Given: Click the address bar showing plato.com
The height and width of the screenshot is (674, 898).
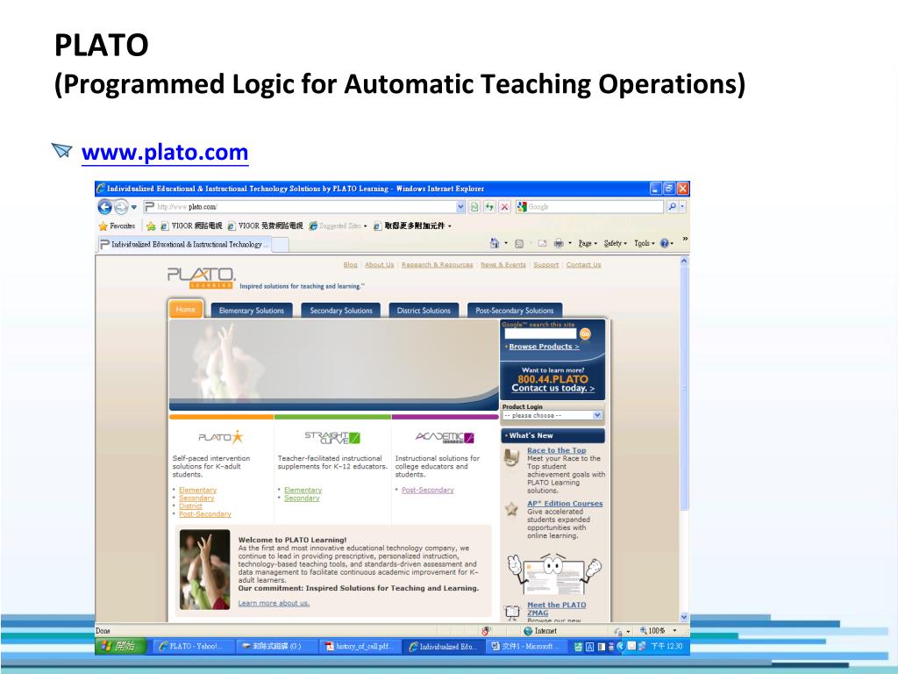Looking at the screenshot, I should (x=299, y=207).
